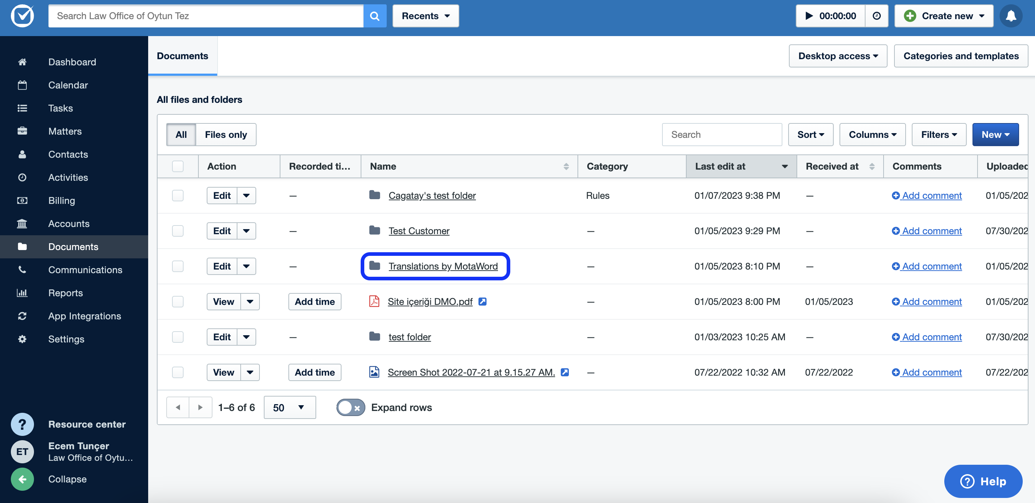The image size is (1035, 503).
Task: Go to next page arrow
Action: coord(200,407)
